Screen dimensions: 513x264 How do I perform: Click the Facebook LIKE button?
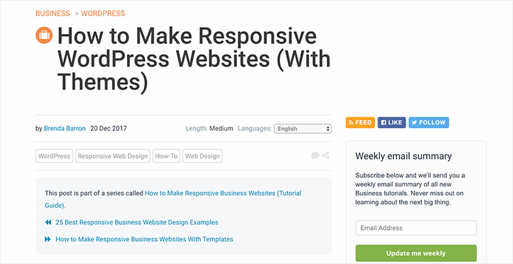point(391,123)
